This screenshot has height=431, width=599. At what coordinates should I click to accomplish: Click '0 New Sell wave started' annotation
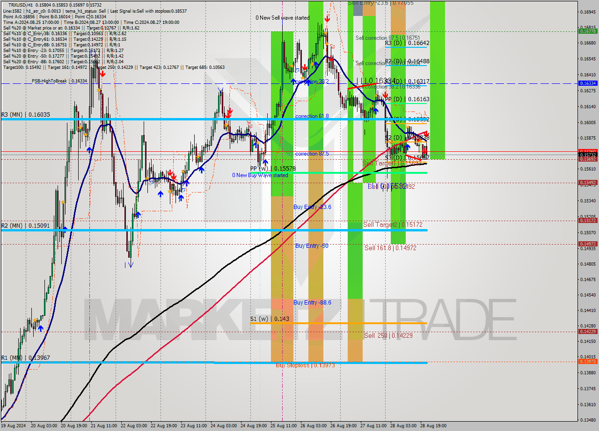coord(282,18)
